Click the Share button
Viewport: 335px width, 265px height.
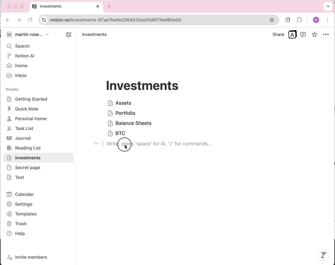point(278,34)
